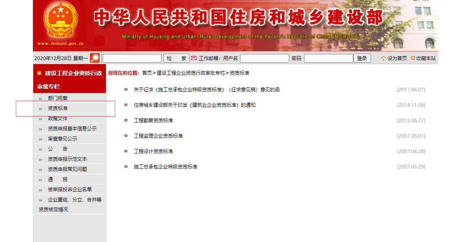Click the bullet icon beside 工程勘察资质标准

(x=126, y=120)
